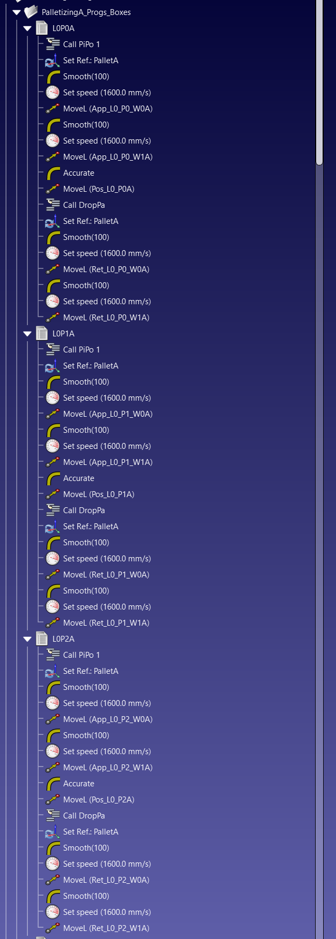
Task: Click the L0P2A program document icon
Action: [42, 638]
